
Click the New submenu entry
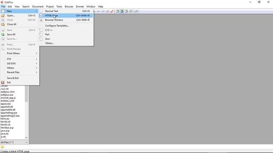(x=20, y=11)
